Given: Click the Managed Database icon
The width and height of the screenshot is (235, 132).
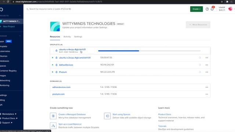Looking at the screenshot, I should pos(53,116).
